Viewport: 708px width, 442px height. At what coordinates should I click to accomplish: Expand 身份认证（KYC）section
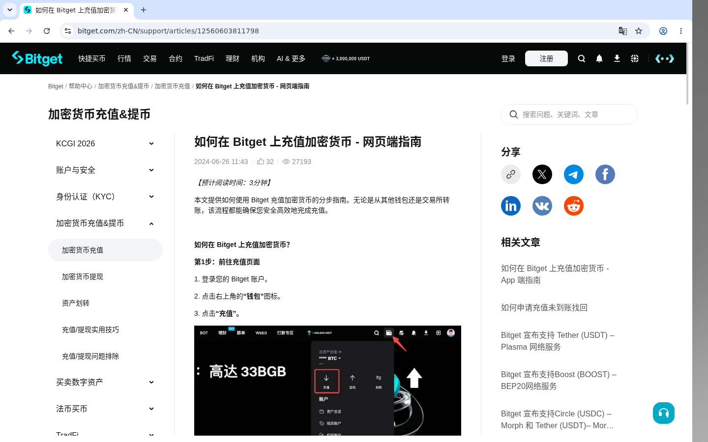pos(105,196)
